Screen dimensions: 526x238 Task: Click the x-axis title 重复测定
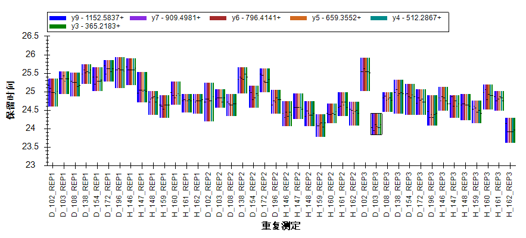click(x=280, y=226)
